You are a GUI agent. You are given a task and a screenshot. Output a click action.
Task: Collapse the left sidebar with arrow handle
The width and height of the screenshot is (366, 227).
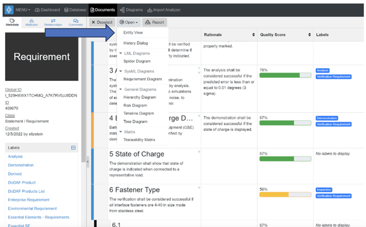tap(88, 162)
